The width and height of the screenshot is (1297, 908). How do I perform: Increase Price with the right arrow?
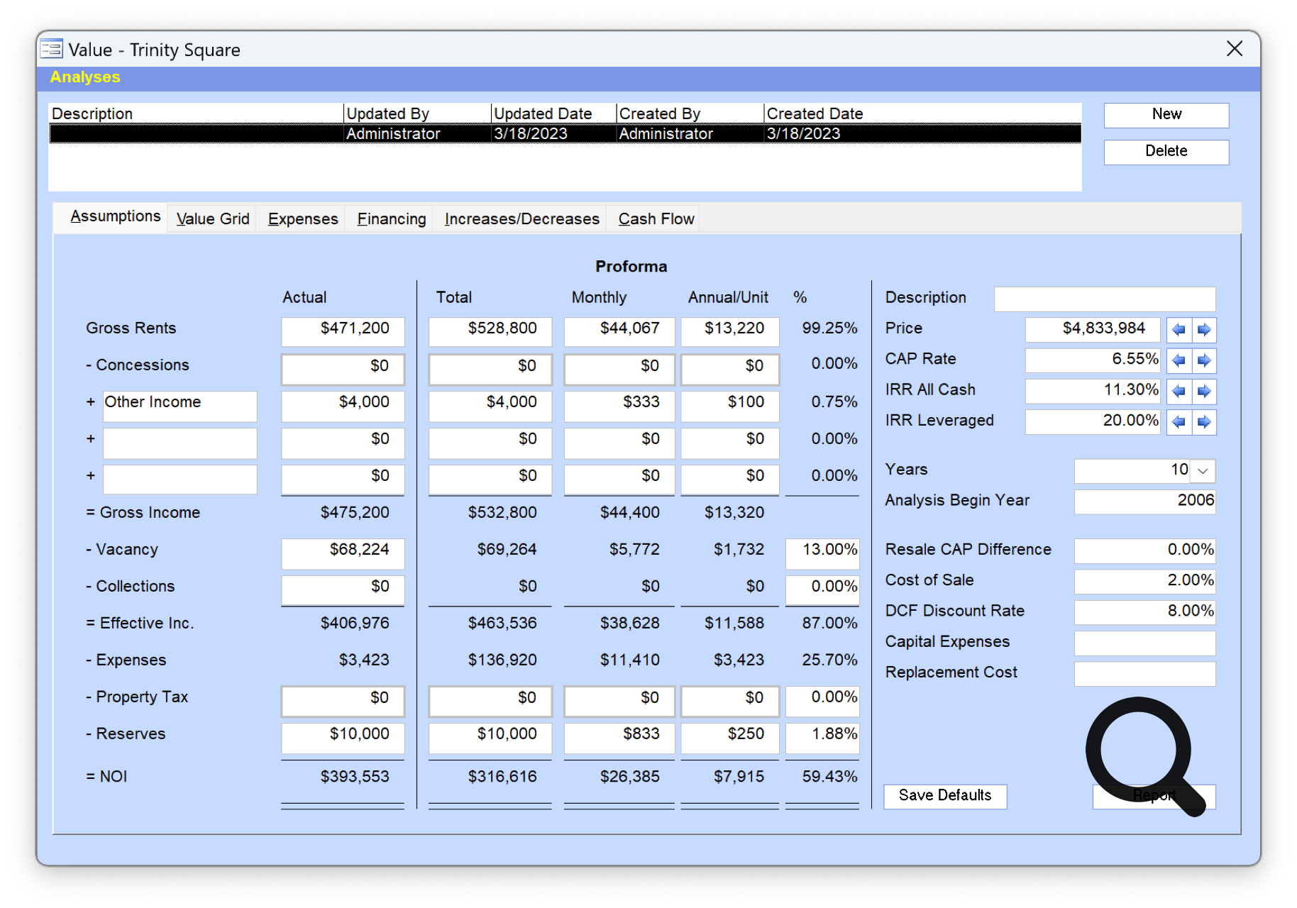point(1204,330)
